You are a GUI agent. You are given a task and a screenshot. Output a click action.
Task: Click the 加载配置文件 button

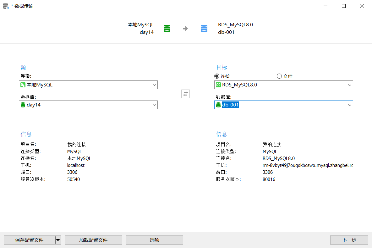[93, 240]
